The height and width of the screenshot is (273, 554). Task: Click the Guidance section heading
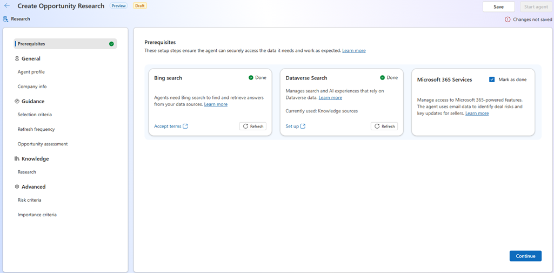33,101
